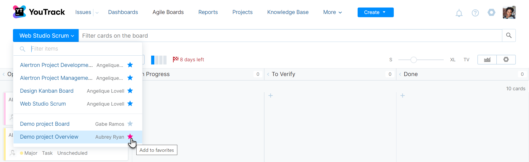Toggle favorite star for Demo project Overview

point(130,136)
